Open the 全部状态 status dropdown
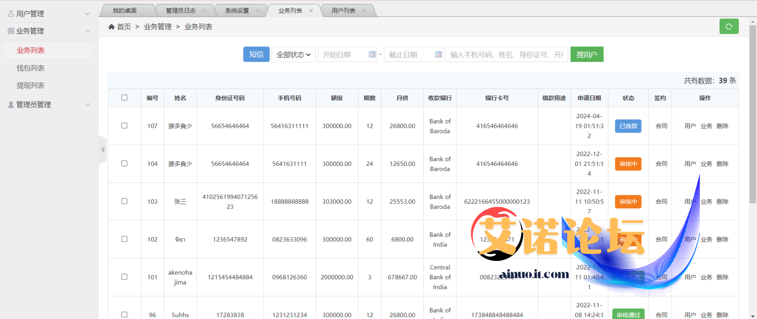The height and width of the screenshot is (319, 757). point(294,54)
